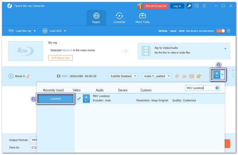The height and width of the screenshot is (155, 238).
Task: Open the register key icon
Action: tap(189, 6)
